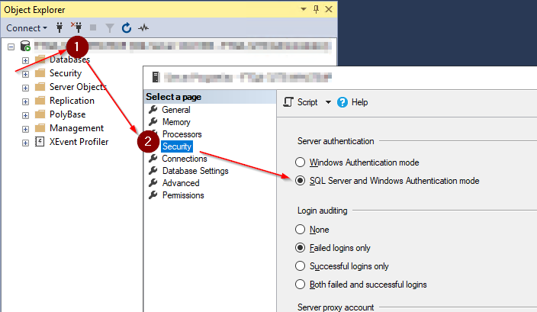
Task: Select Both failed and successful logins
Action: [361, 285]
